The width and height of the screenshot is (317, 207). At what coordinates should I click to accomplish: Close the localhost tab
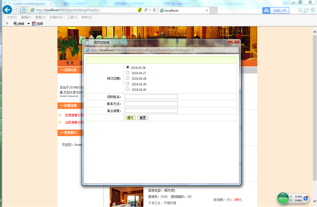207,10
